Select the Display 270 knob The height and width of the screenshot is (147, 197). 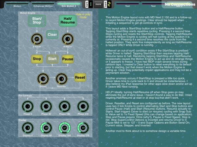pos(83,128)
